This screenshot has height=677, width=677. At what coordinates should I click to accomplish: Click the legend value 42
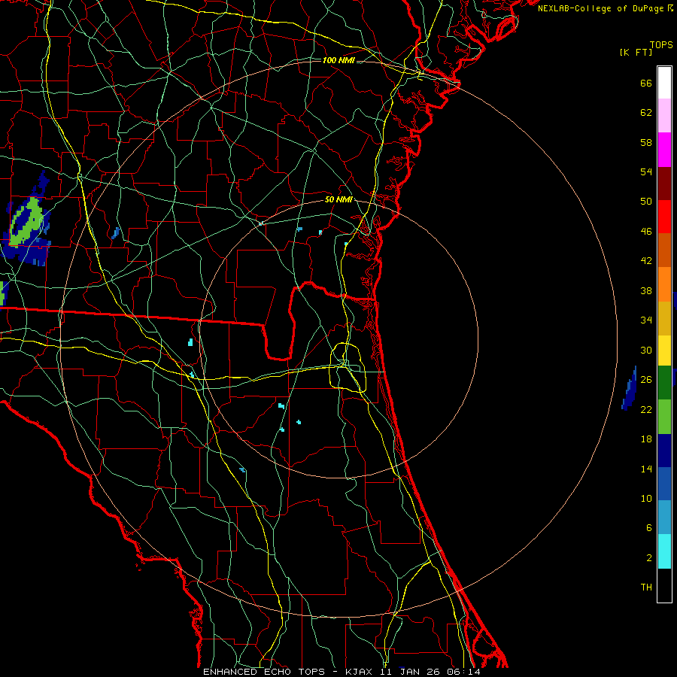(646, 261)
